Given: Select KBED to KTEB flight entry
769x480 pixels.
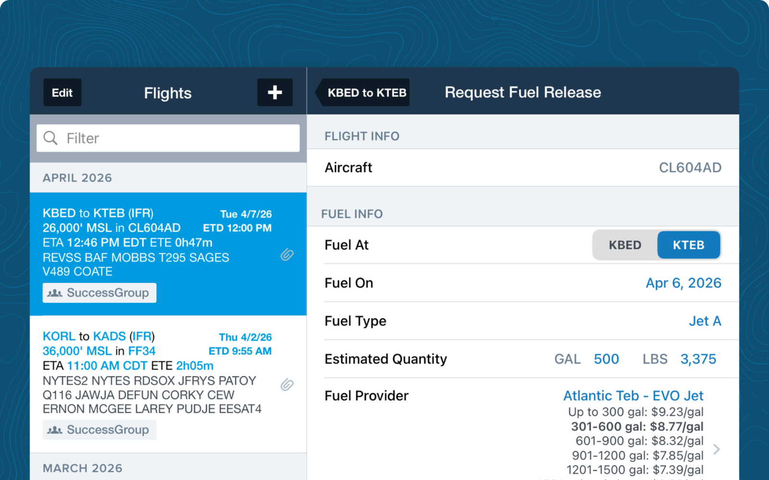Looking at the screenshot, I should tap(168, 254).
